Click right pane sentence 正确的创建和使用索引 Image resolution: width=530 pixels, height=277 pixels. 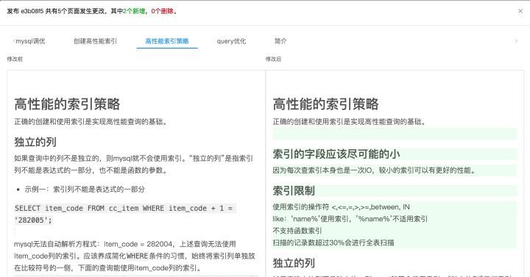(349, 122)
